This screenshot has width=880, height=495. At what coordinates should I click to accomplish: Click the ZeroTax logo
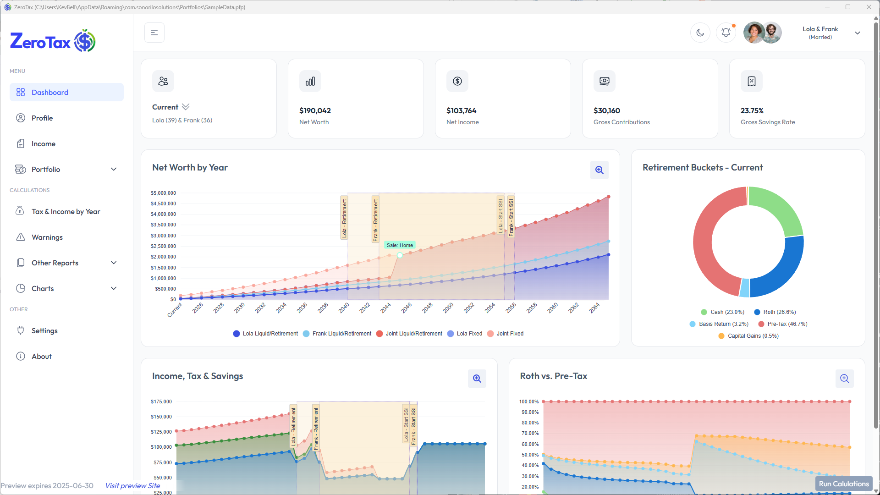point(53,41)
